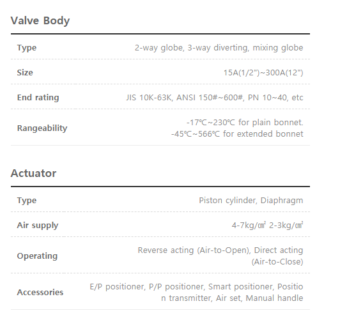Click the Air supply label
340x329 pixels.
pyautogui.click(x=38, y=226)
